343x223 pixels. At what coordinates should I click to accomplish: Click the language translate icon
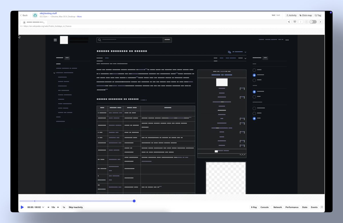[x=229, y=52]
